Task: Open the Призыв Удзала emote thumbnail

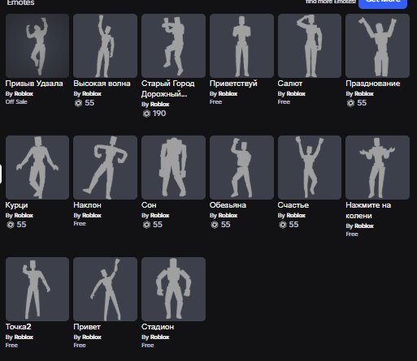Action: coord(37,46)
